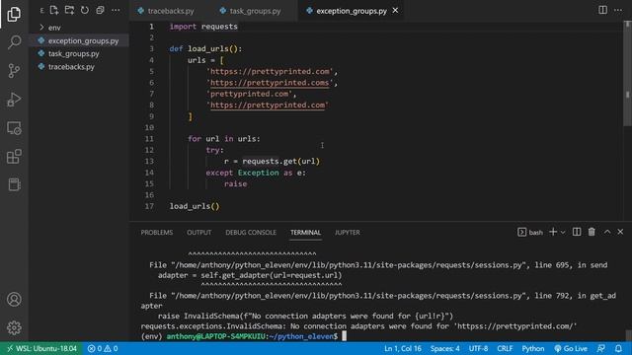Click line number 13 in gutter
Screen dimensions: 632x355
click(149, 161)
